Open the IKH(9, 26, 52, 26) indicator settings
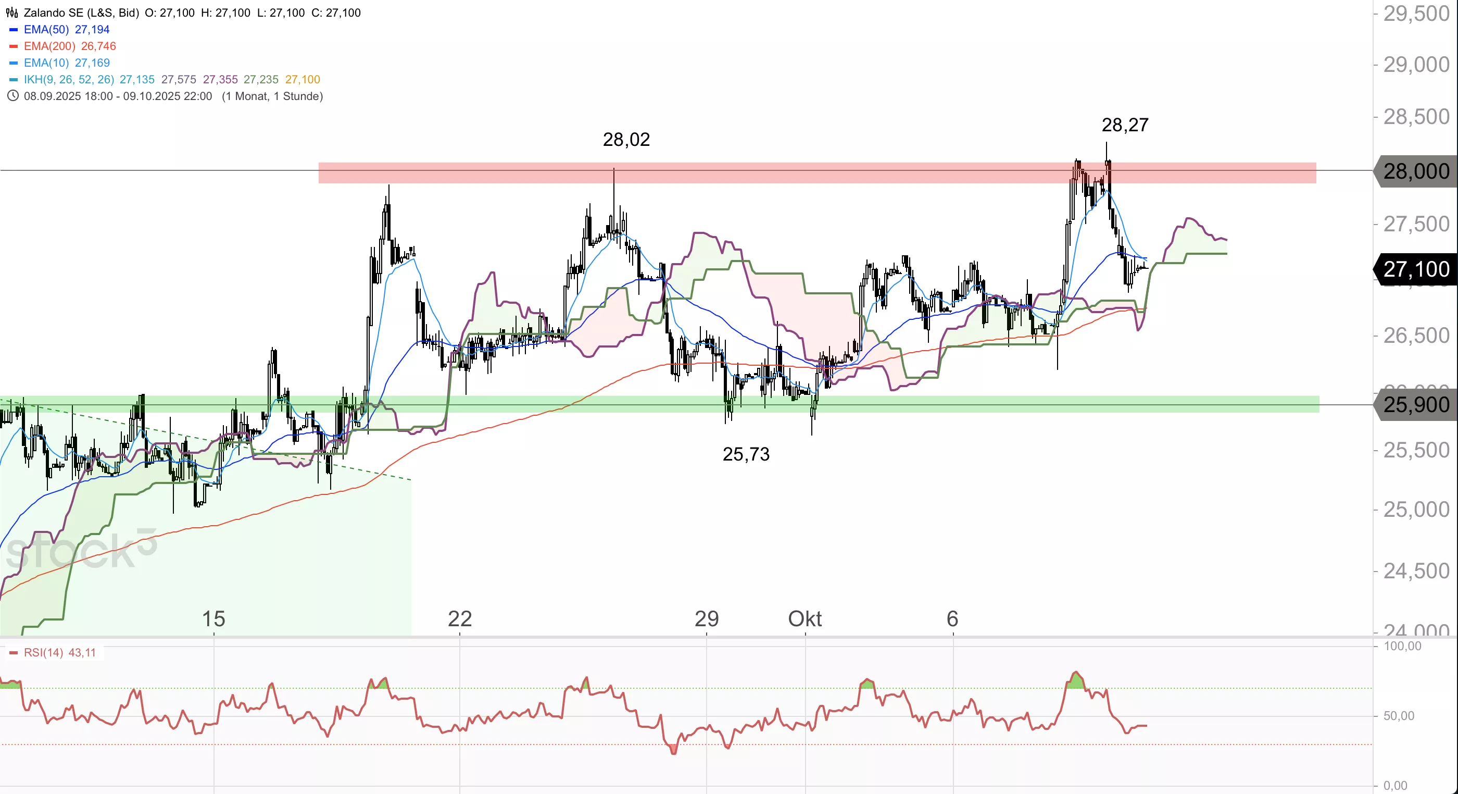The width and height of the screenshot is (1458, 794). (69, 79)
